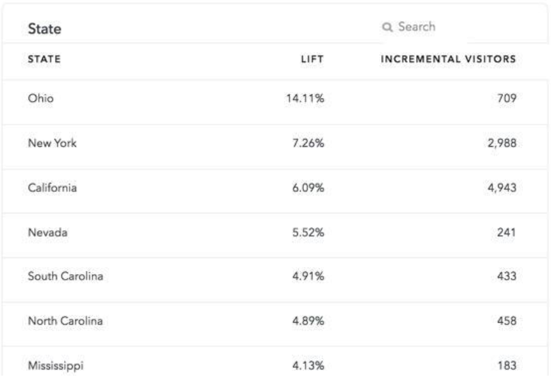Click New York's 2,988 incremental visitors
Screen dimensions: 551x384
click(x=502, y=143)
